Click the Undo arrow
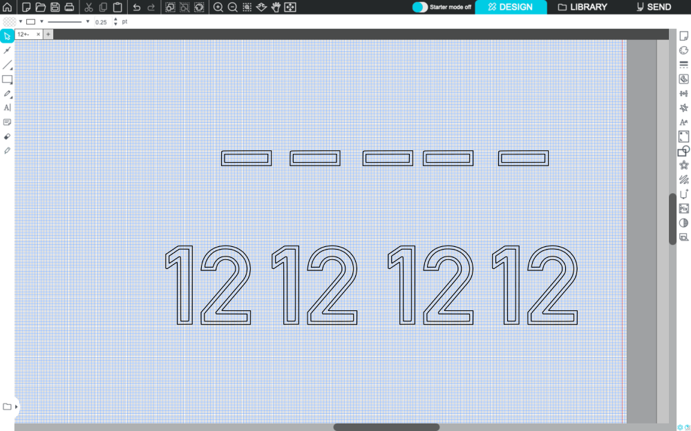 136,7
